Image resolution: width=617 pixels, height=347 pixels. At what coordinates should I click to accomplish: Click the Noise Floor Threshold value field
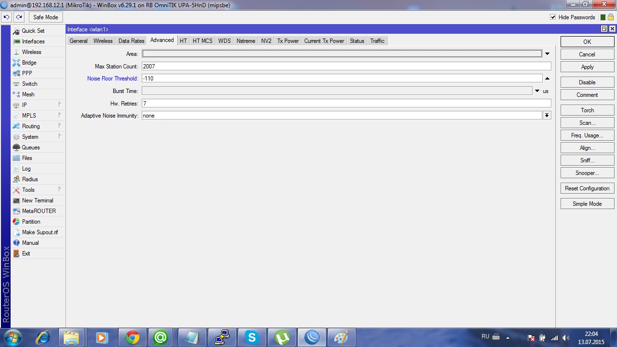point(342,79)
